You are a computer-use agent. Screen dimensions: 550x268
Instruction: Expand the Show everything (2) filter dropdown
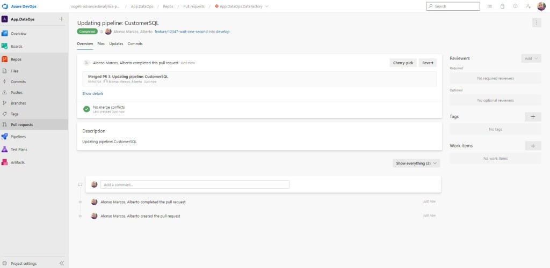[416, 163]
